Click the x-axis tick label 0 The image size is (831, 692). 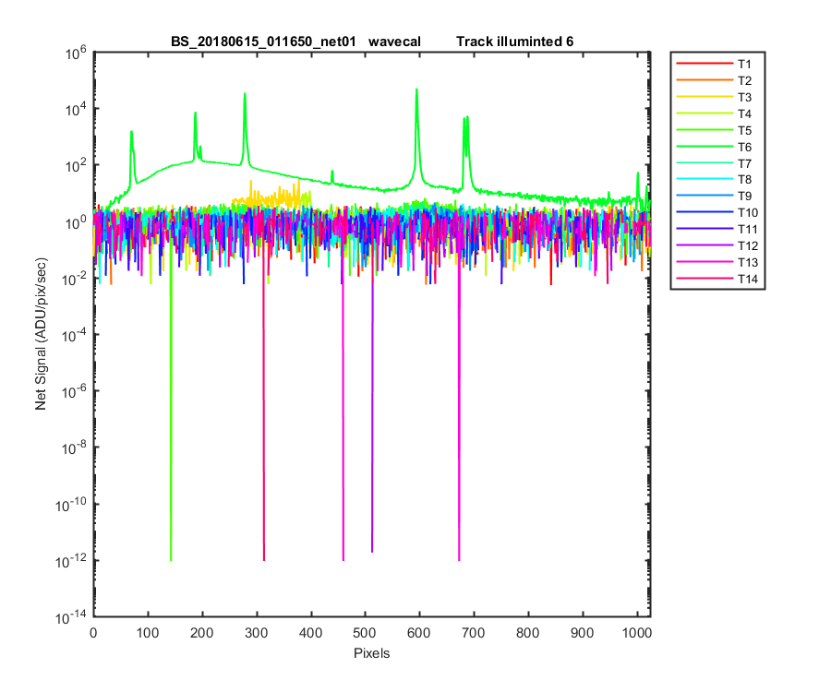(94, 633)
